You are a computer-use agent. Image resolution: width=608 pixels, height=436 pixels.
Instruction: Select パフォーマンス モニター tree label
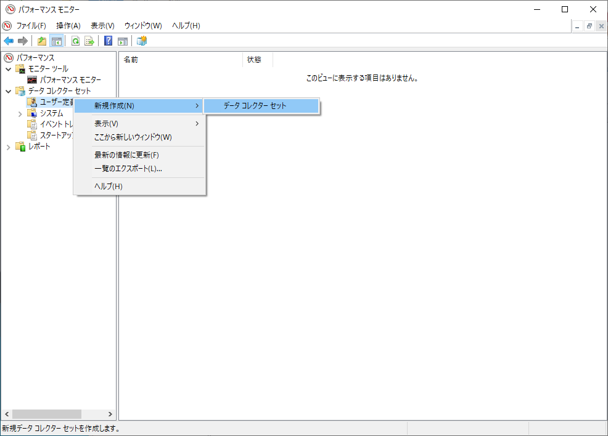[70, 80]
